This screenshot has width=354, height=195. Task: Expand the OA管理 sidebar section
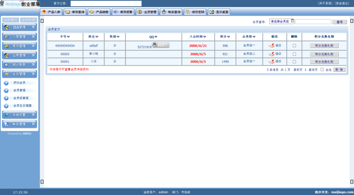19,27
